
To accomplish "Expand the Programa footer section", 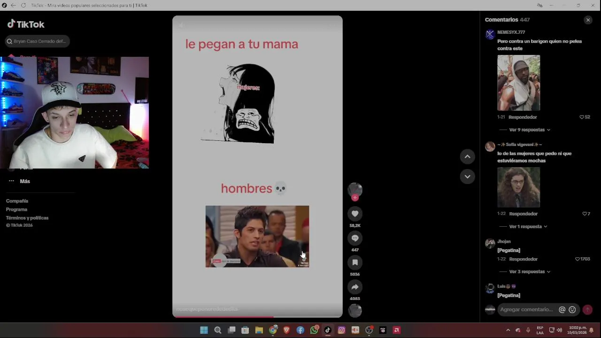I will [x=16, y=209].
